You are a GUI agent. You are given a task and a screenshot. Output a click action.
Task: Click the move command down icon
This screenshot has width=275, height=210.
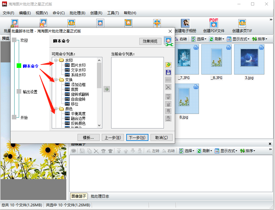(168, 111)
